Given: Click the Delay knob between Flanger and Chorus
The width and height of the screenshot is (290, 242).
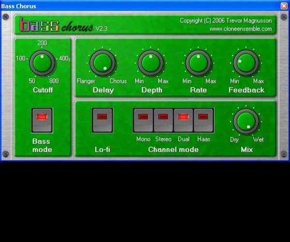Looking at the screenshot, I should [x=102, y=63].
